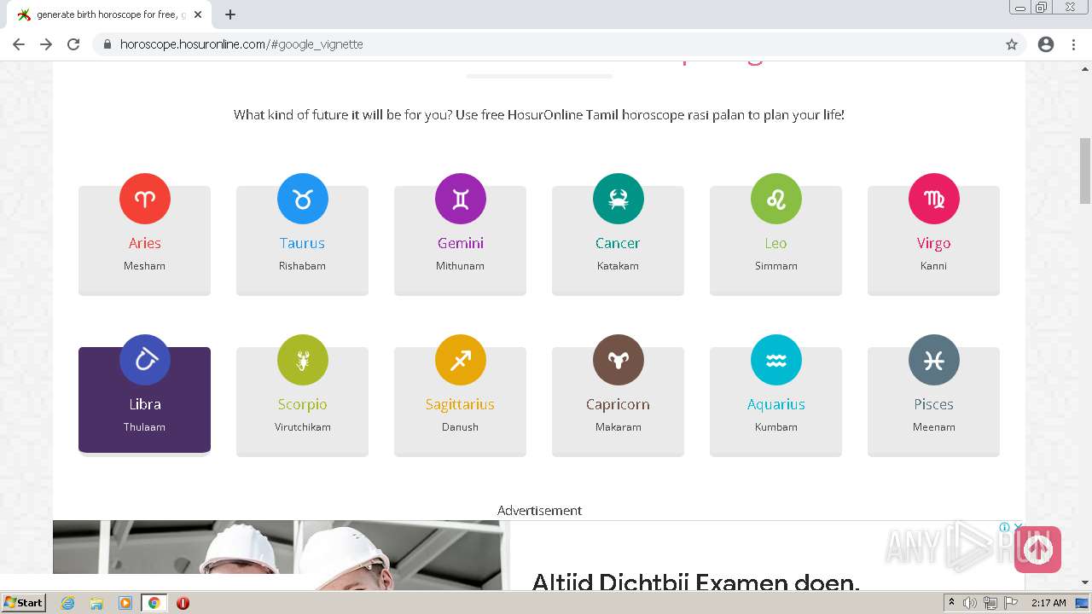1092x614 pixels.
Task: Launch Internet Explorer from the taskbar
Action: click(x=68, y=603)
